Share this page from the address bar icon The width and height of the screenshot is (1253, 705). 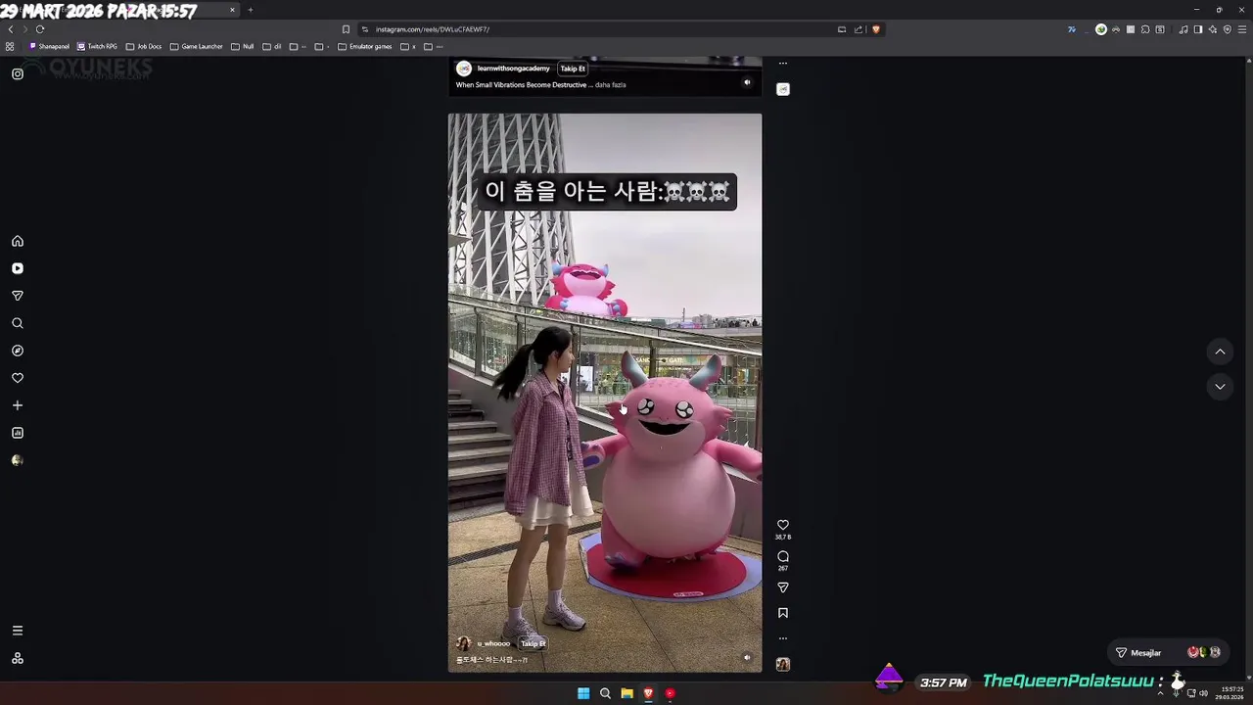point(859,29)
